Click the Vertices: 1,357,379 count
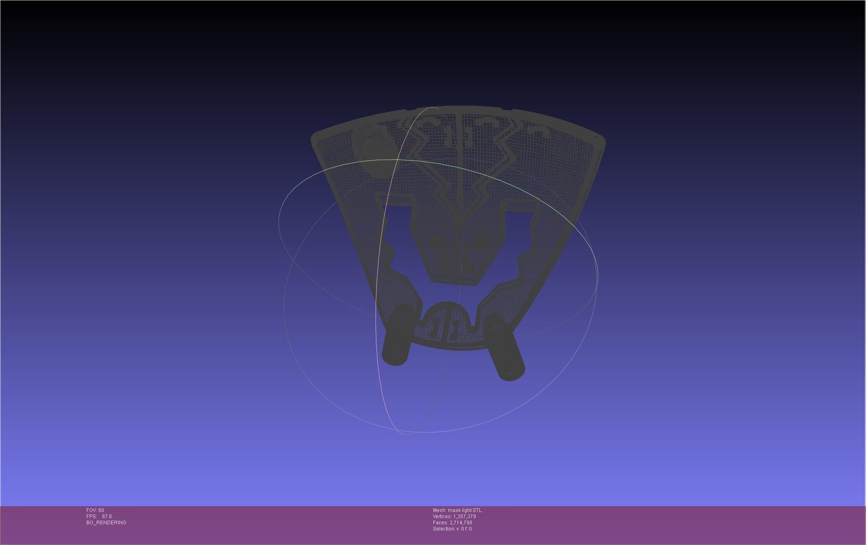The height and width of the screenshot is (545, 866). (x=454, y=517)
